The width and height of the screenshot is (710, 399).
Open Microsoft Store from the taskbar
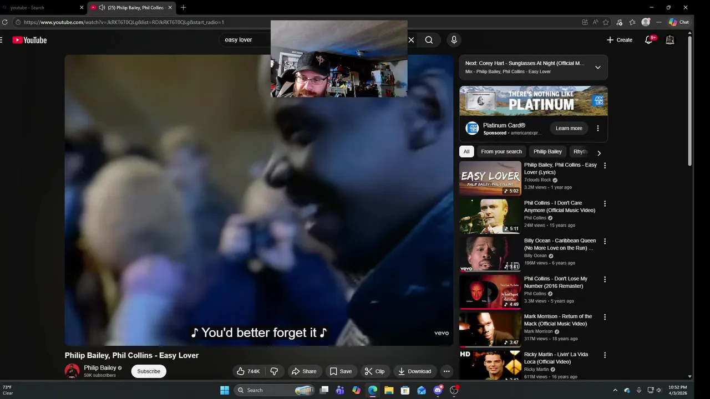tap(405, 390)
